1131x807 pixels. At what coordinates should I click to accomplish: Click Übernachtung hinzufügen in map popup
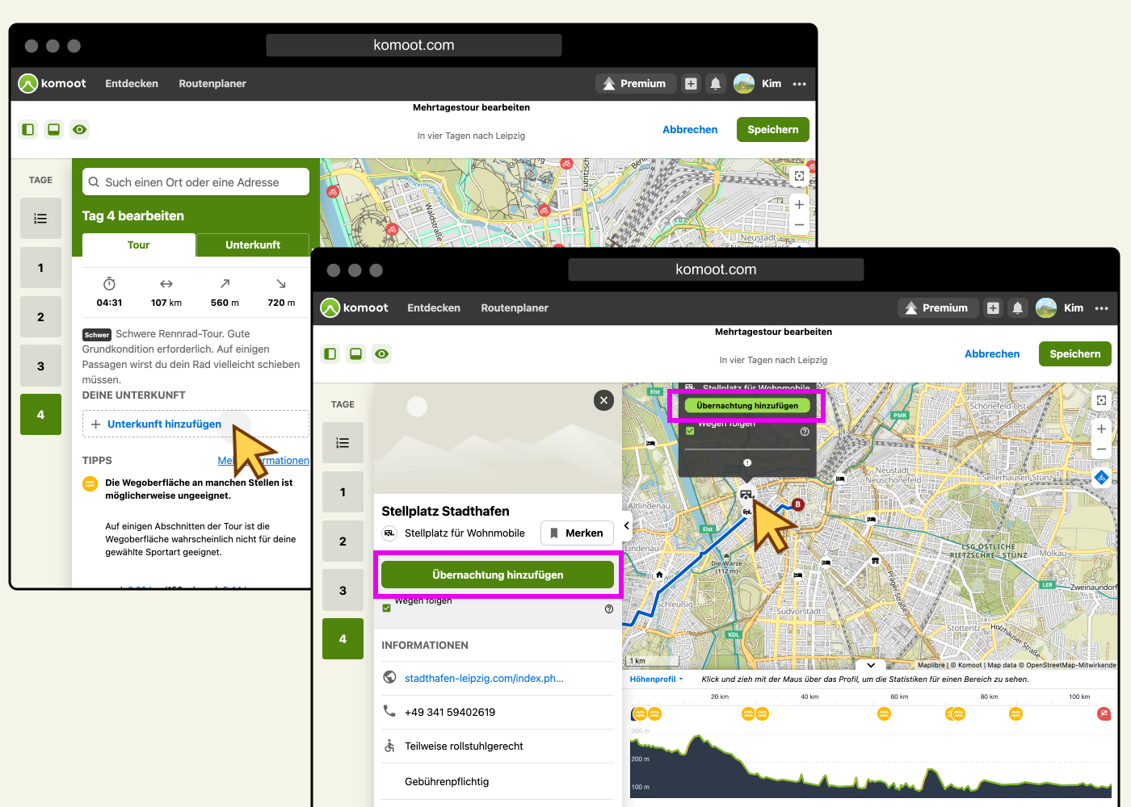point(747,406)
